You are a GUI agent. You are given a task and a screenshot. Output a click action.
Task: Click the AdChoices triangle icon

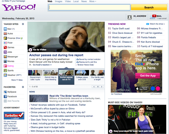pos(161,94)
